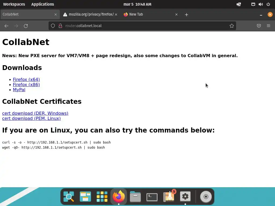Reload the current page
This screenshot has height=206, width=275.
click(x=26, y=26)
